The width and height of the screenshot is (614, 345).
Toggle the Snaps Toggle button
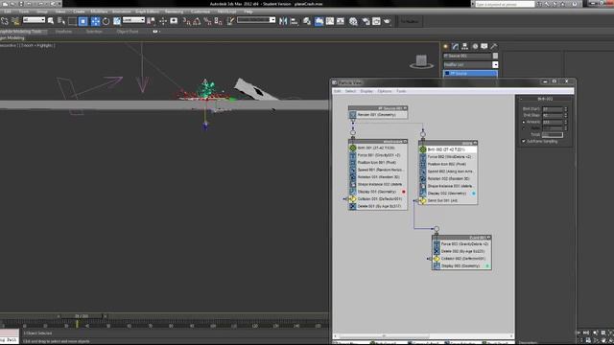(187, 21)
